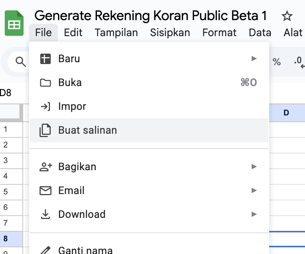Click the Impor arrow icon
Image resolution: width=305 pixels, height=254 pixels.
click(x=45, y=107)
